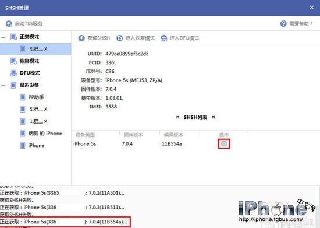Close the SHSH管理 window
320x228 pixels.
(x=312, y=8)
